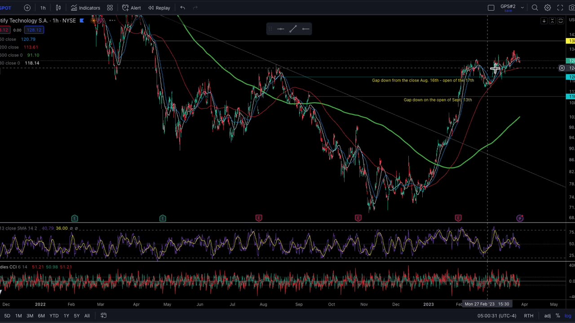Open the 1h interval dropdown
This screenshot has height=323, width=575.
click(43, 8)
